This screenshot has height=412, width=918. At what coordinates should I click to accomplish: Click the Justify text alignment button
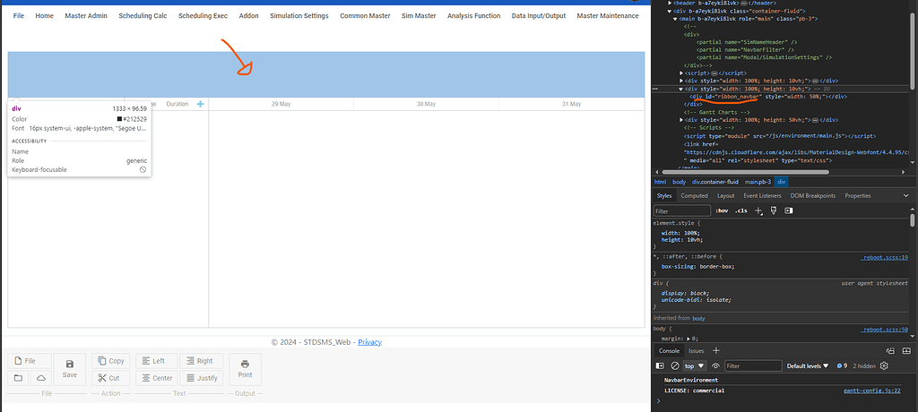click(202, 378)
